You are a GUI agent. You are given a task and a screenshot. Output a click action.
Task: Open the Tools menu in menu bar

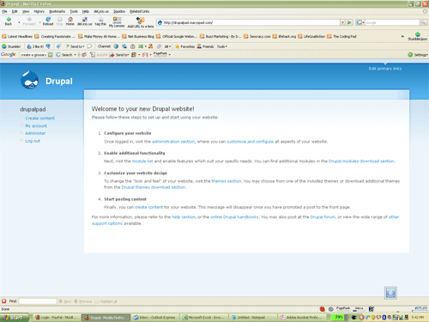(74, 11)
